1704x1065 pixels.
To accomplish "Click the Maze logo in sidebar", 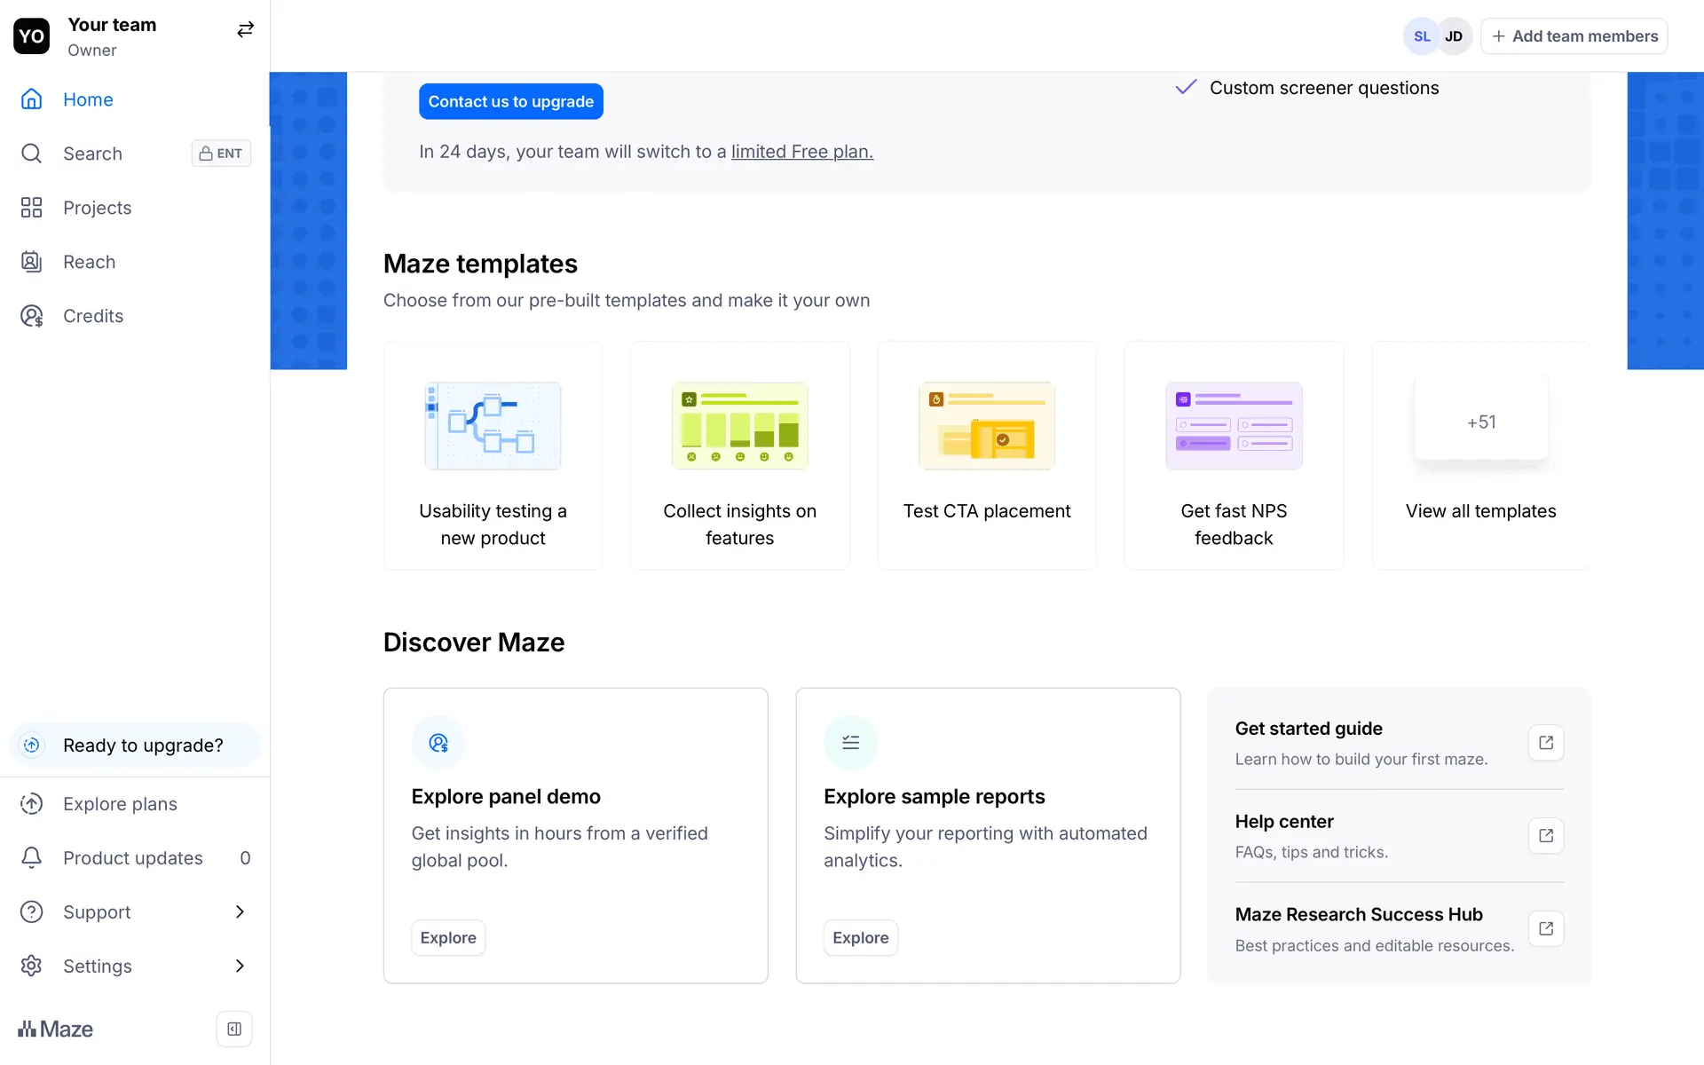I will pos(55,1029).
